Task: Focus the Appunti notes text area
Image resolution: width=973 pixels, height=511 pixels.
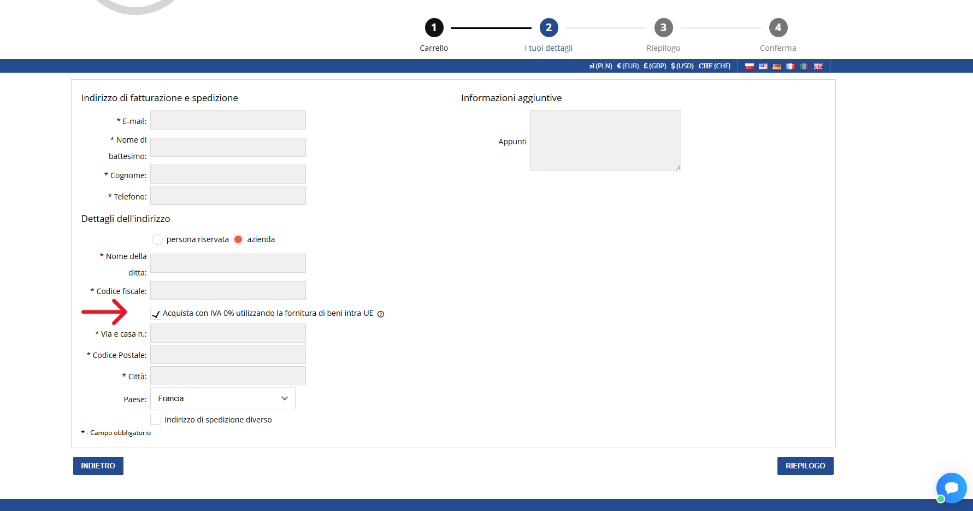Action: point(605,140)
